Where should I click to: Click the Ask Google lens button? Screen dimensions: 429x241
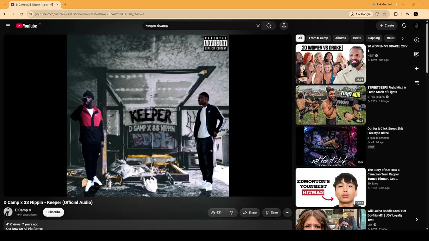[x=361, y=14]
